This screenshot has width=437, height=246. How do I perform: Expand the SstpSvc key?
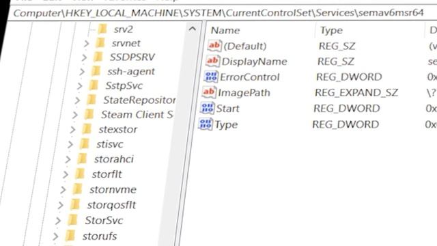(80, 85)
